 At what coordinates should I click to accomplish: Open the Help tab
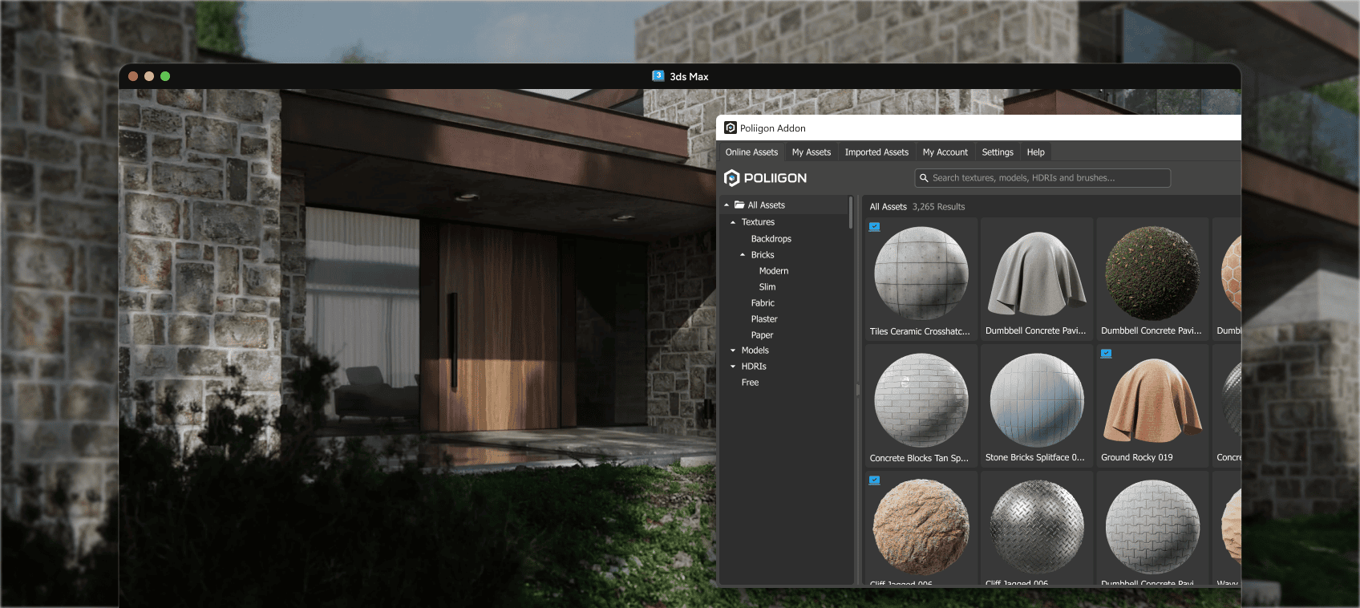1036,152
